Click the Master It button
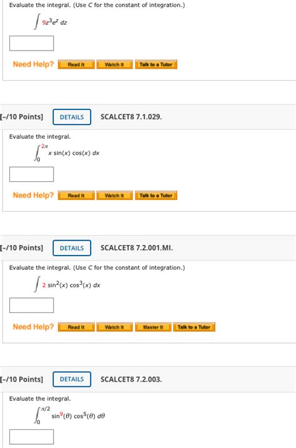The height and width of the screenshot is (448, 296). click(x=153, y=327)
